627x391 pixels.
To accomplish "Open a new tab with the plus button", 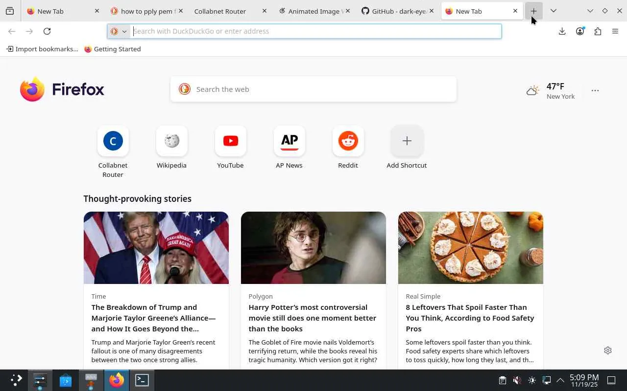I will (x=533, y=11).
